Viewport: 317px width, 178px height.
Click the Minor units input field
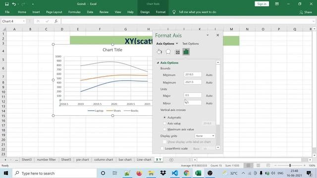point(193,103)
